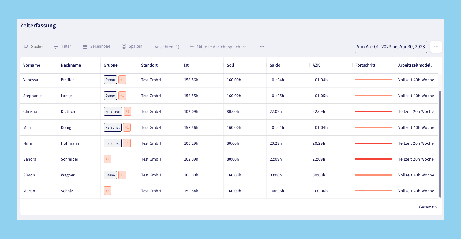
Task: Sort by the Vorname column header
Action: [x=32, y=65]
